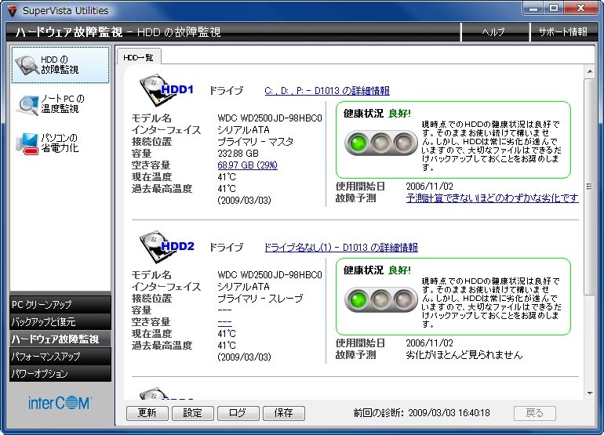Click the ログ button
Screen dimensions: 604x435
click(238, 413)
